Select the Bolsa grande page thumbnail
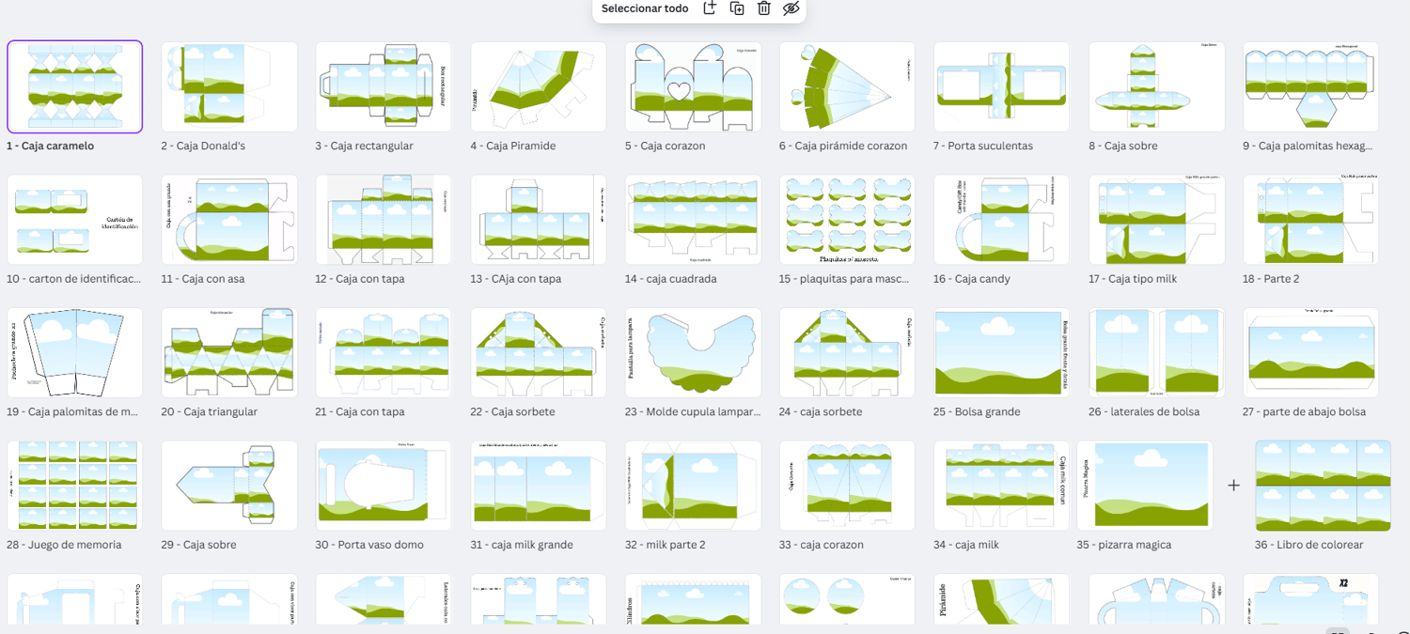 (x=1002, y=352)
